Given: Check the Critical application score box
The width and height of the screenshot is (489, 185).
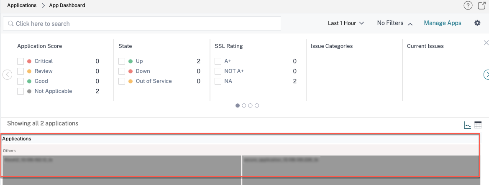Looking at the screenshot, I should pos(20,61).
